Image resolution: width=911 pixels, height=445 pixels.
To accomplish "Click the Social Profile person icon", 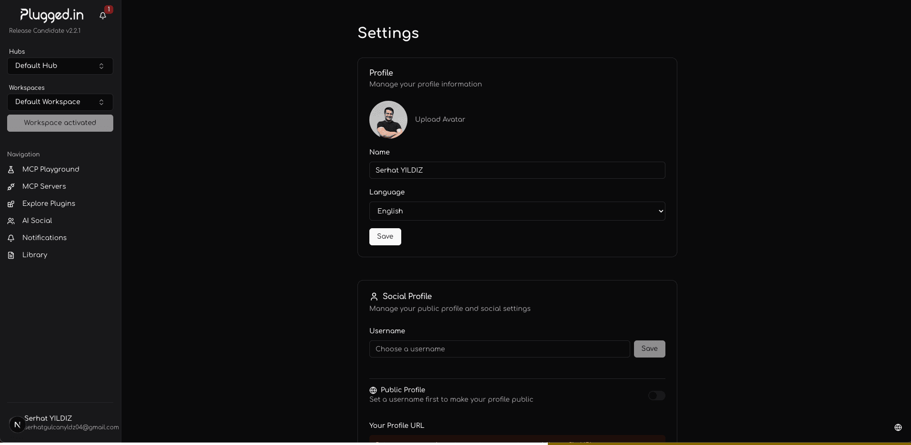I will point(374,297).
